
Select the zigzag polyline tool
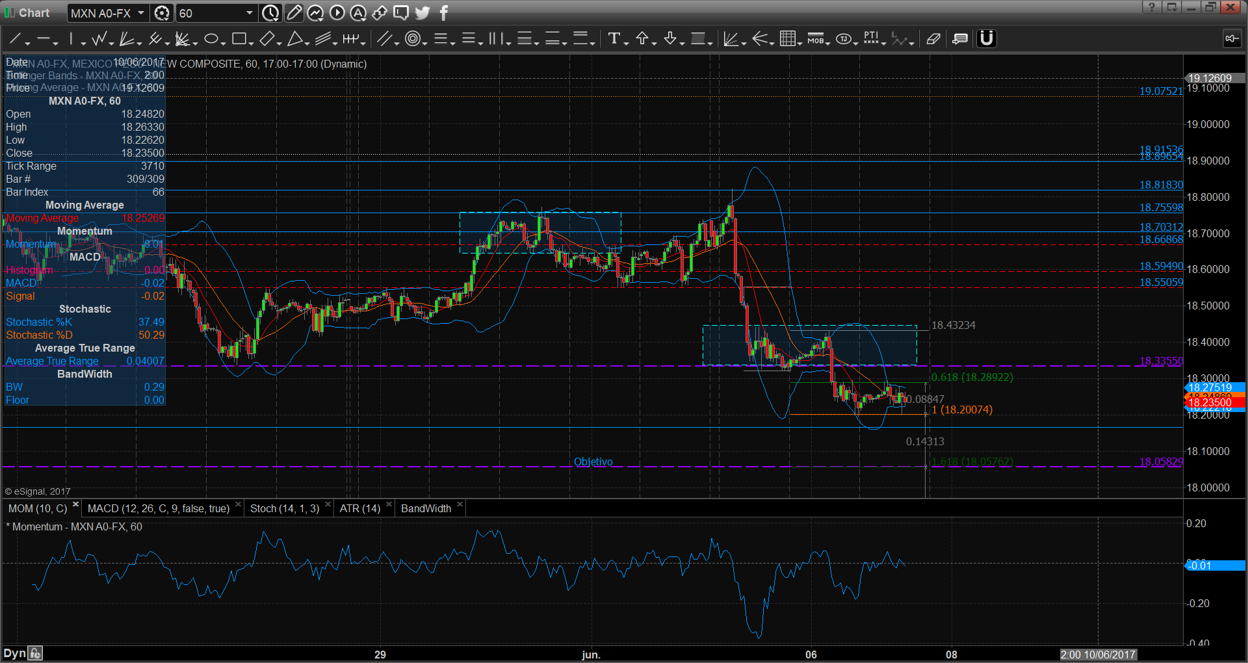99,39
